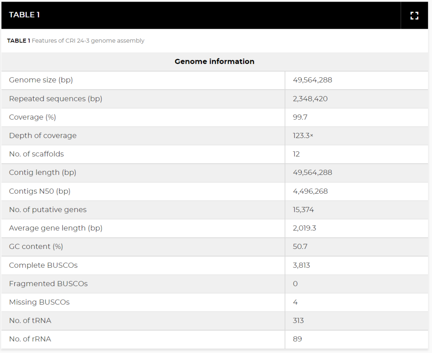Click the Genome size (bp) row label

click(x=41, y=80)
